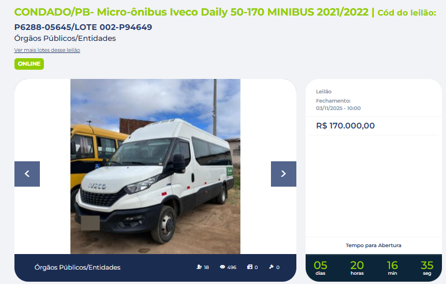
Task: Click the participants icon showing 18
Action: [199, 267]
